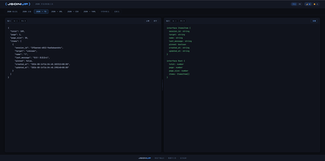Click the input panel line count badge

point(15,21)
